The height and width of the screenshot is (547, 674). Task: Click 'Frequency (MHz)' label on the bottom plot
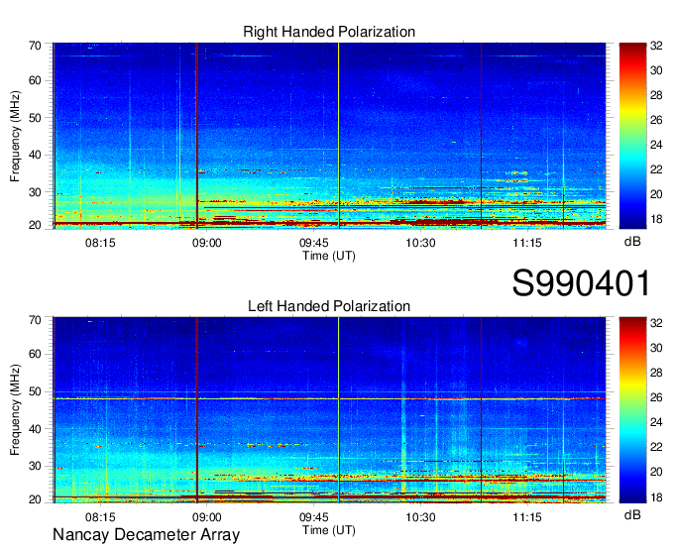coord(15,410)
